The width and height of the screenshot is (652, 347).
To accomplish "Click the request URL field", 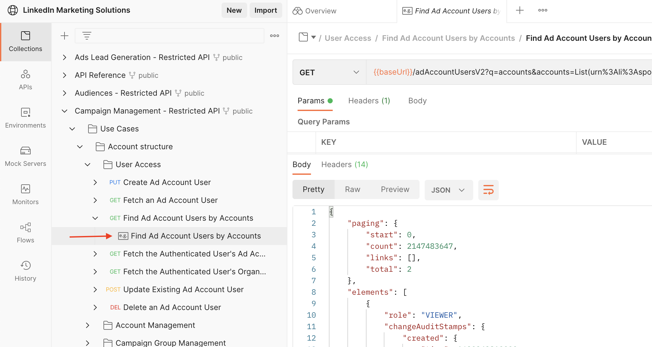I will pos(509,72).
